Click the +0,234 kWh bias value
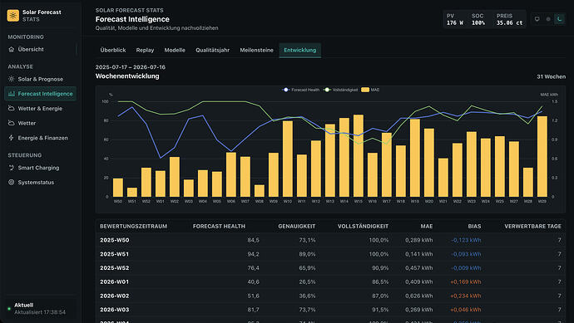The width and height of the screenshot is (574, 323). (466, 296)
